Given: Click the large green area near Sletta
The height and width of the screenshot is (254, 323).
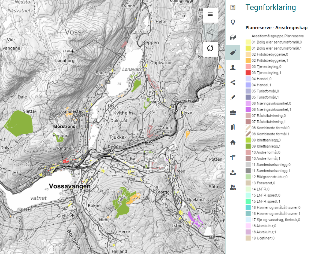Looking at the screenshot, I should pos(19,123).
